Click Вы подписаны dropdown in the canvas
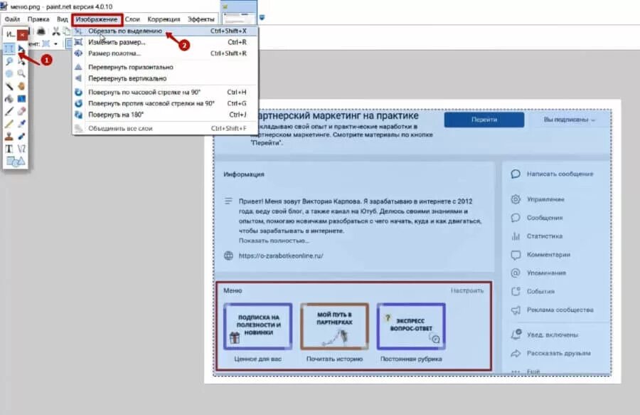This screenshot has height=415, width=640. pyautogui.click(x=570, y=120)
